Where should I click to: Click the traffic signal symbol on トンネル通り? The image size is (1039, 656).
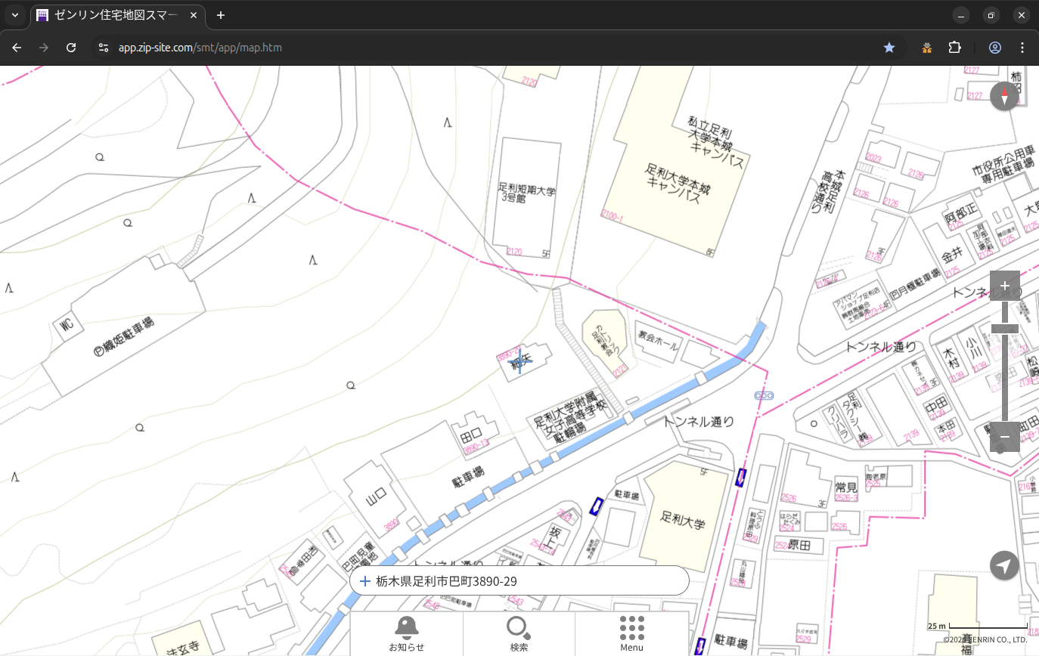tap(764, 395)
